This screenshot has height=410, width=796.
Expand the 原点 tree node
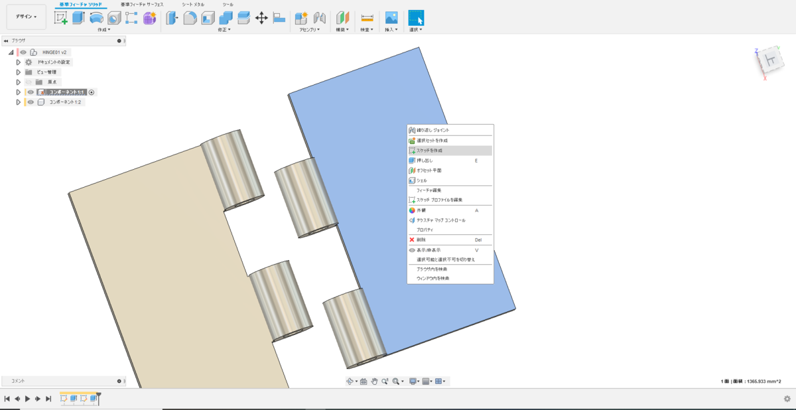[x=19, y=82]
